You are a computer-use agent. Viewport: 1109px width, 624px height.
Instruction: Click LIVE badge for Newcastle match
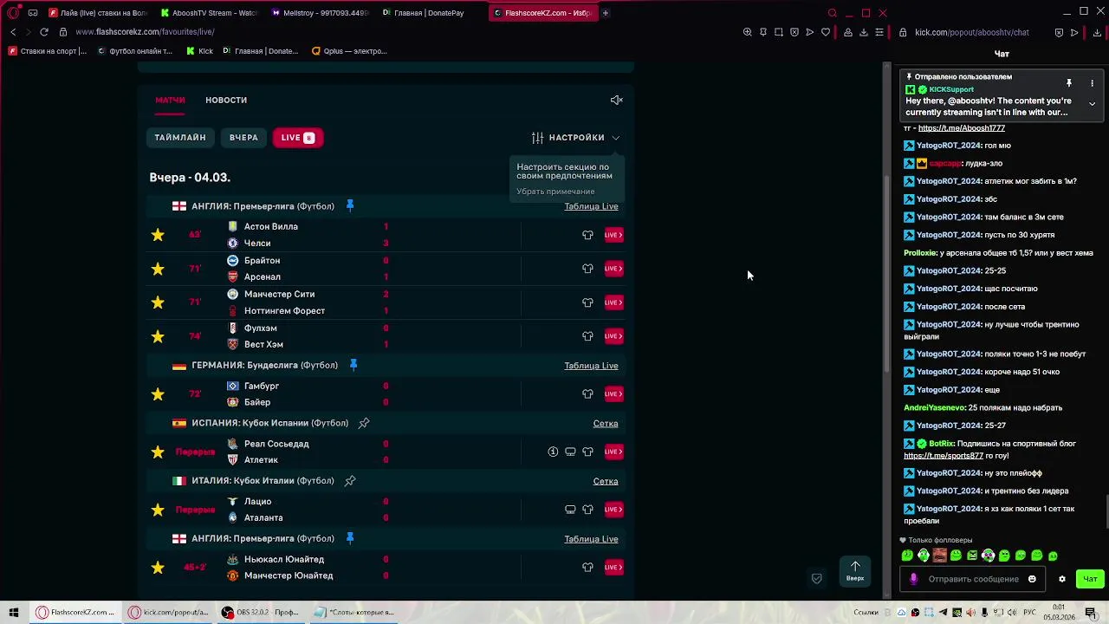click(x=613, y=568)
